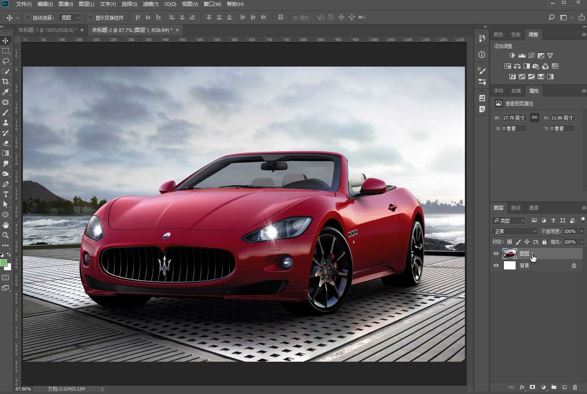This screenshot has height=394, width=587.
Task: Add a Hue/Saturation adjustment
Action: pos(507,66)
